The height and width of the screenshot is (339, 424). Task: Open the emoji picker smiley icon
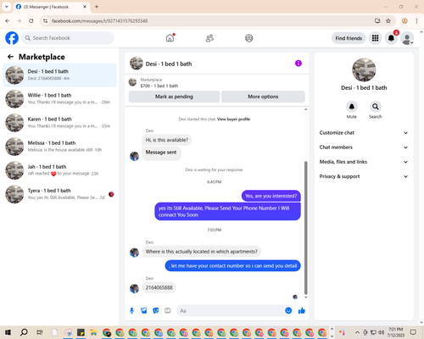pyautogui.click(x=288, y=311)
